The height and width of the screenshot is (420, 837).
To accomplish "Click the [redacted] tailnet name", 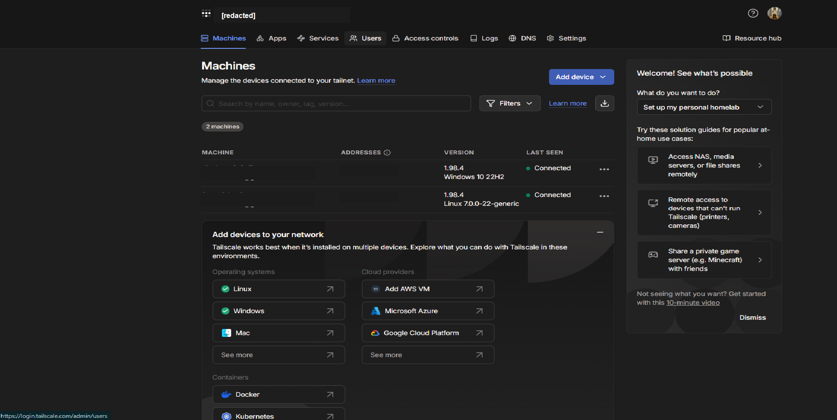I will (238, 15).
